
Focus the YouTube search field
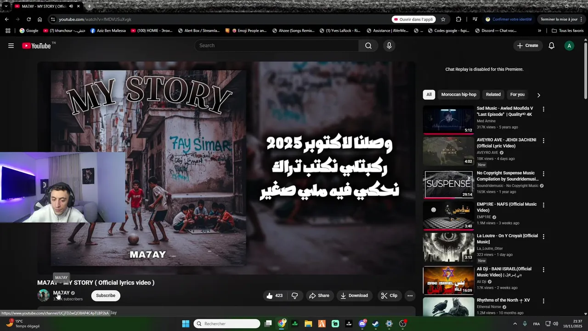[277, 46]
